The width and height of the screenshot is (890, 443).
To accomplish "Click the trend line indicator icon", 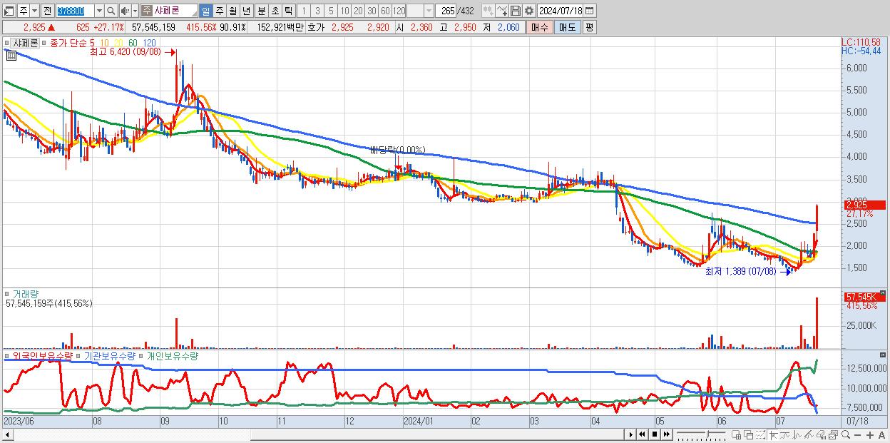I will 785,434.
